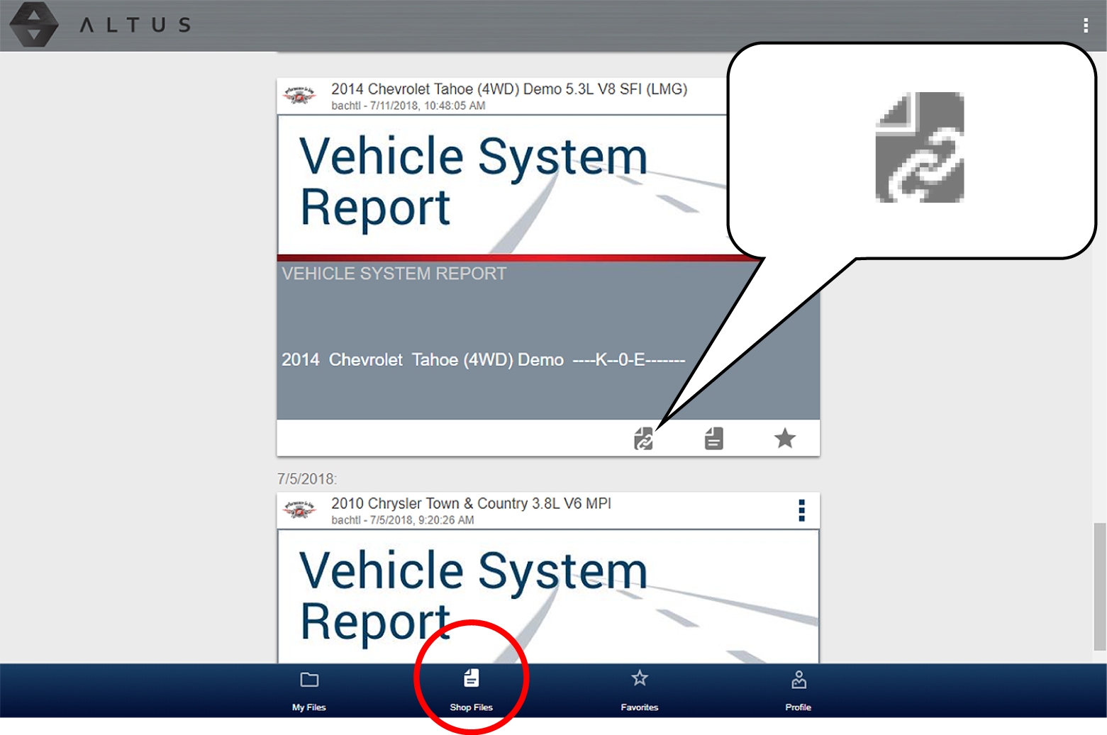This screenshot has width=1107, height=735.
Task: Click the shop logo beside Chevrolet Tahoe title
Action: coord(299,95)
